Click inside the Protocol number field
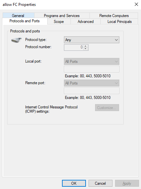This screenshot has width=141, height=189. pos(74,47)
